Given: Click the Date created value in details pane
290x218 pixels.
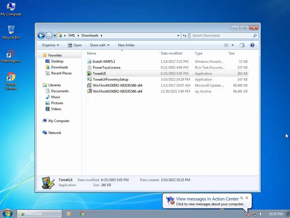Looking at the screenshot, I should click(175, 180).
